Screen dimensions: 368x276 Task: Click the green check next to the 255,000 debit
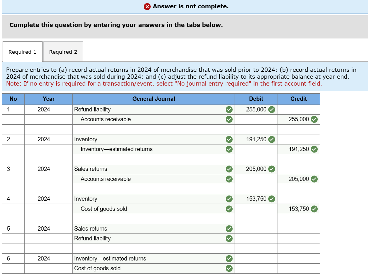(272, 109)
